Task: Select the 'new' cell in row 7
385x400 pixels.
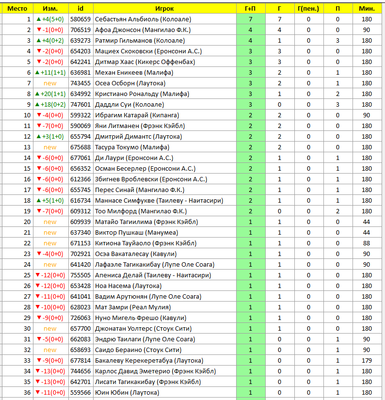Action: [x=50, y=83]
